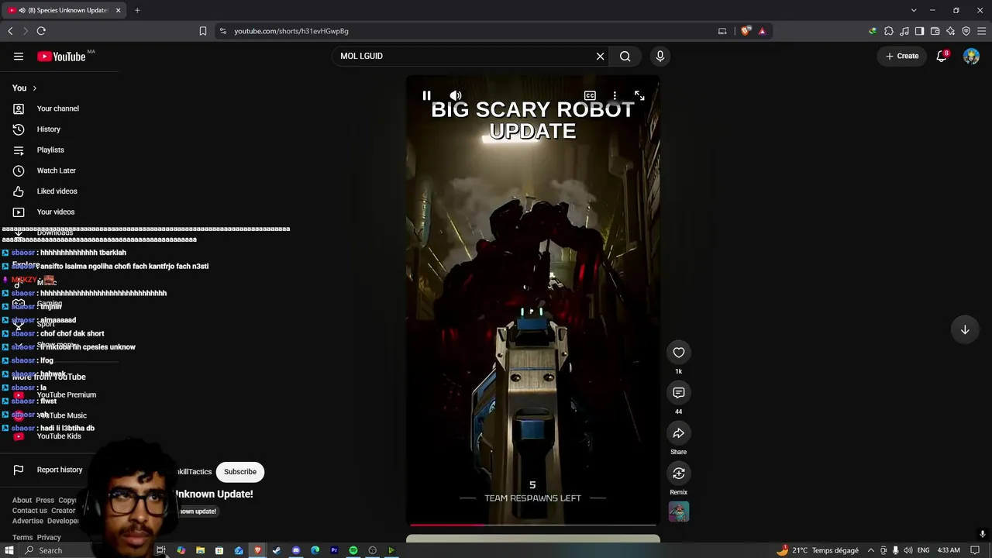Reload the page
This screenshot has width=992, height=558.
41,31
